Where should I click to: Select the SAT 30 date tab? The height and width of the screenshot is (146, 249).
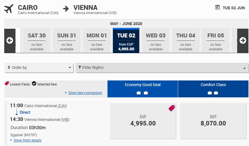coord(37,41)
